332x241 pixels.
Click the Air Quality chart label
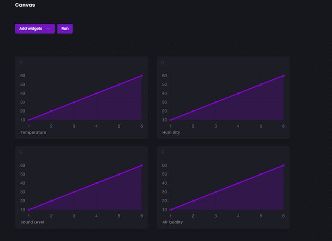pos(172,222)
